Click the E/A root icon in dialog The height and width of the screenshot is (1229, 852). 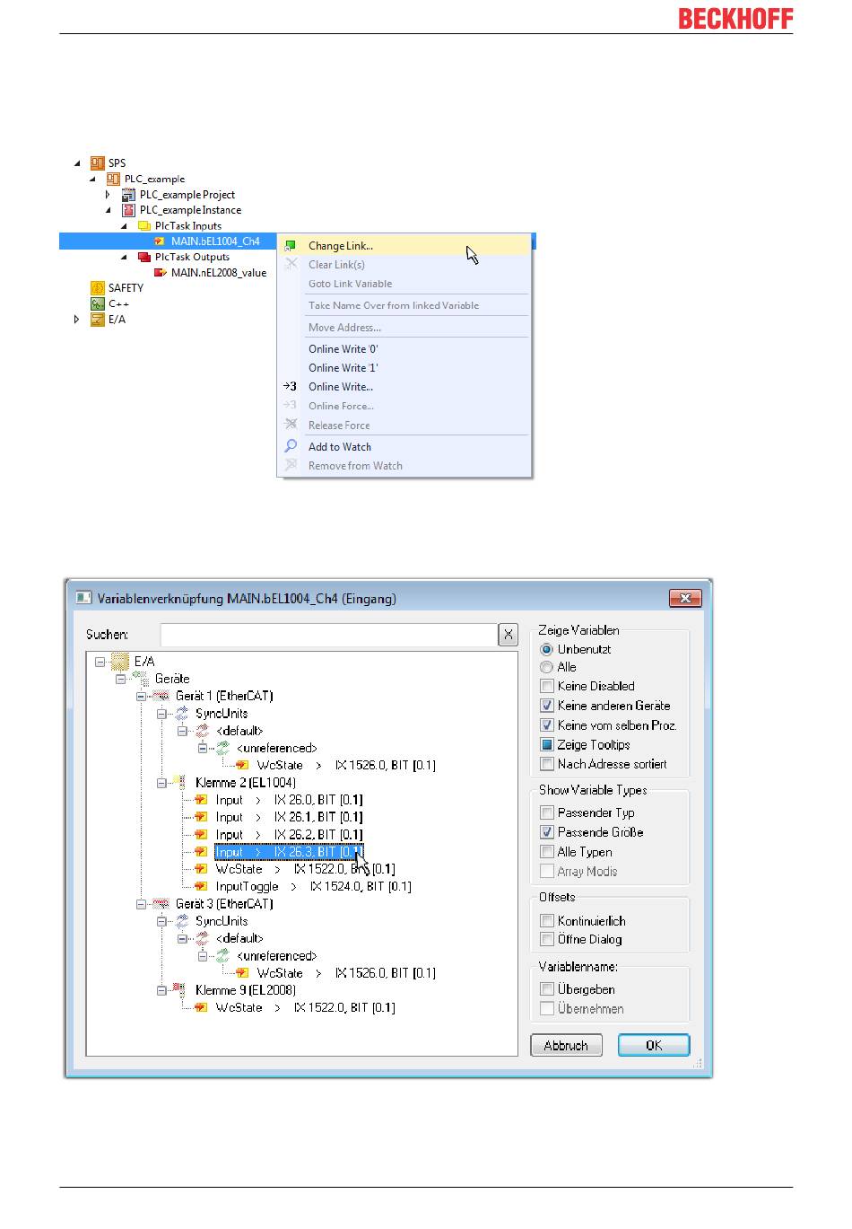(x=120, y=662)
